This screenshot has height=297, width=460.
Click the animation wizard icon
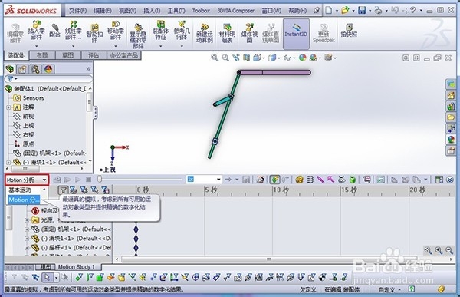(260, 180)
